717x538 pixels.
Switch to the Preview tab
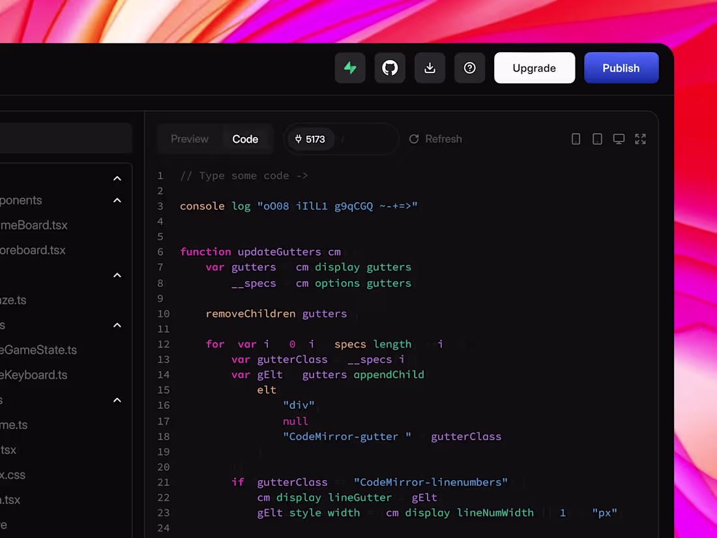coord(189,139)
